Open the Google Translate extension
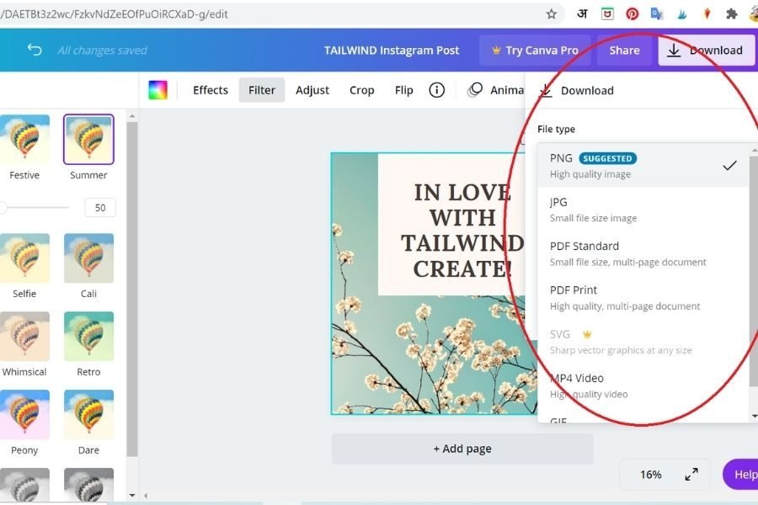This screenshot has height=505, width=758. pos(657,13)
